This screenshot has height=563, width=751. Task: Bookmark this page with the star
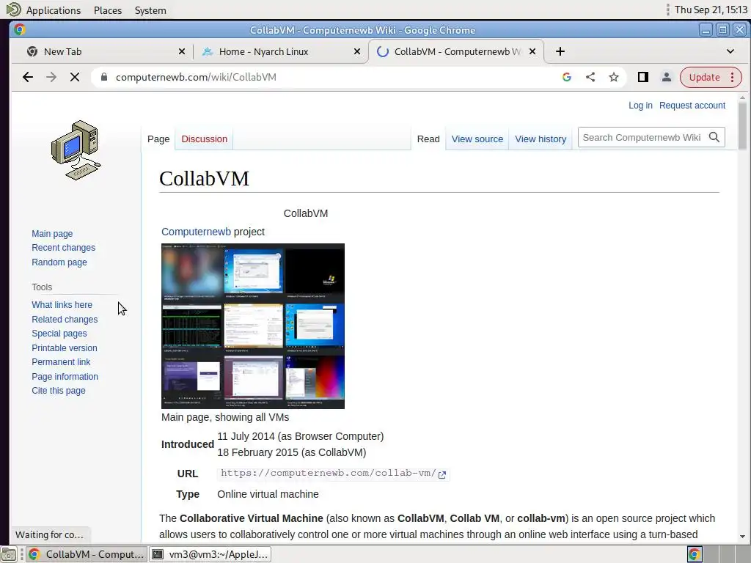(614, 77)
